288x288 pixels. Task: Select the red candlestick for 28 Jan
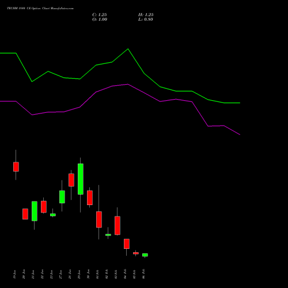pos(71,180)
